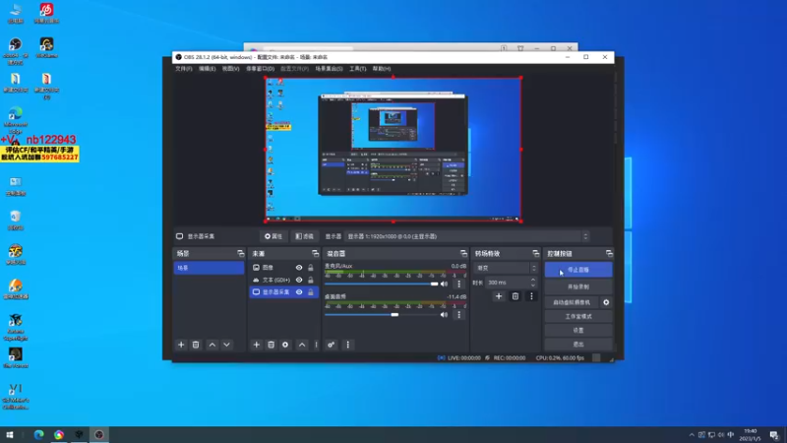This screenshot has width=787, height=443.
Task: Pop out the Sources (来源) dock
Action: point(315,254)
